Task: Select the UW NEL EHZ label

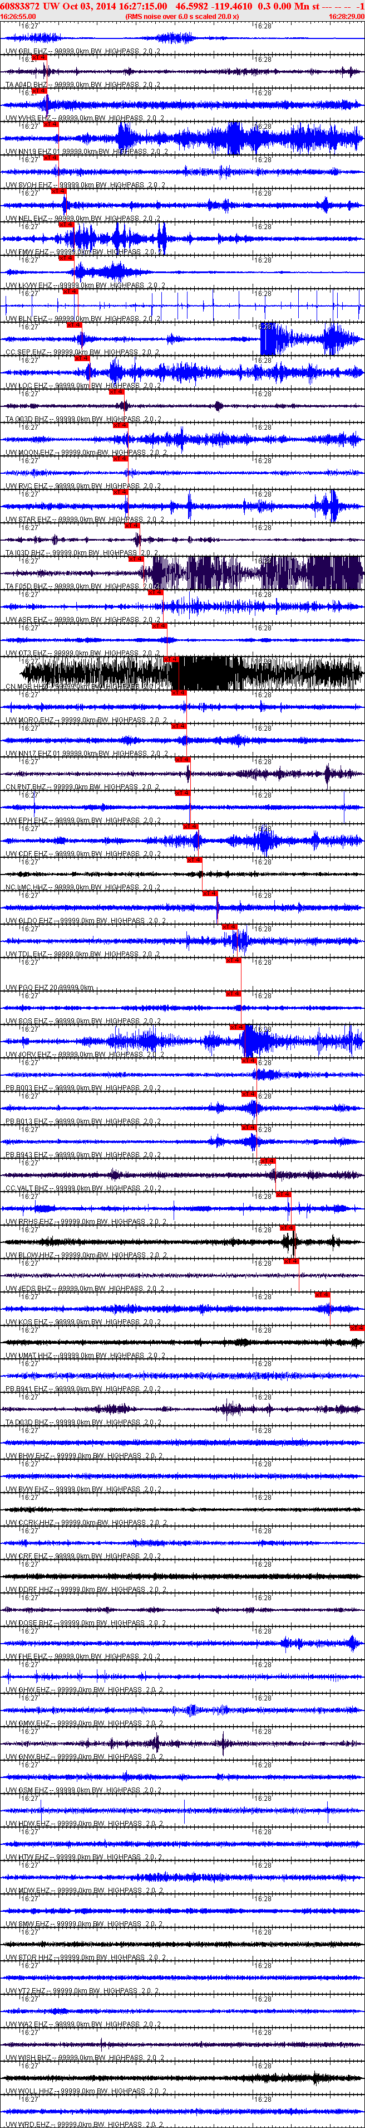Action: tap(83, 218)
